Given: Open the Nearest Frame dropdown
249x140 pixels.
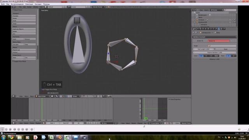Looking at the screenshot, I should point(186,123).
